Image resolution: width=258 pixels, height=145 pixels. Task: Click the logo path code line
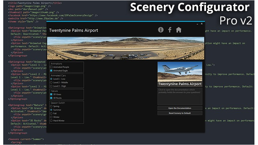pyautogui.click(x=29, y=6)
